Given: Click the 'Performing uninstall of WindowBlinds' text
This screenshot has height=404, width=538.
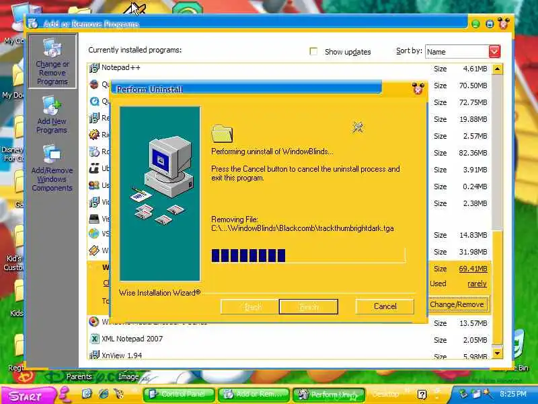Looking at the screenshot, I should tap(272, 151).
